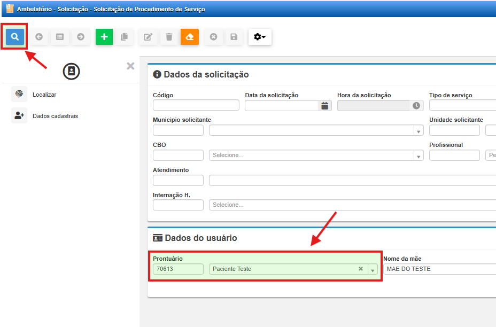
Task: Select Localizar in the side panel
Action: [x=44, y=95]
